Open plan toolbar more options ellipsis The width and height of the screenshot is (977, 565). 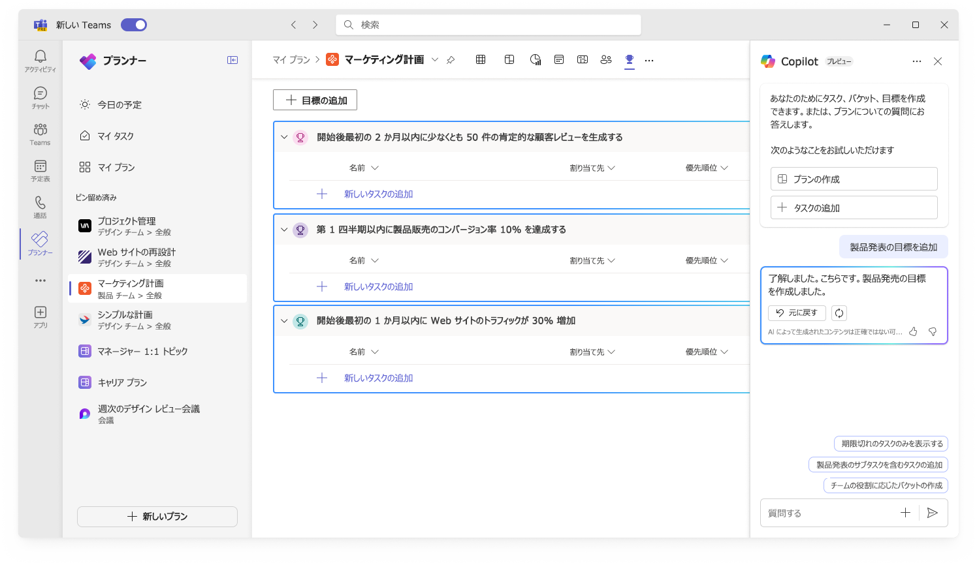point(649,60)
